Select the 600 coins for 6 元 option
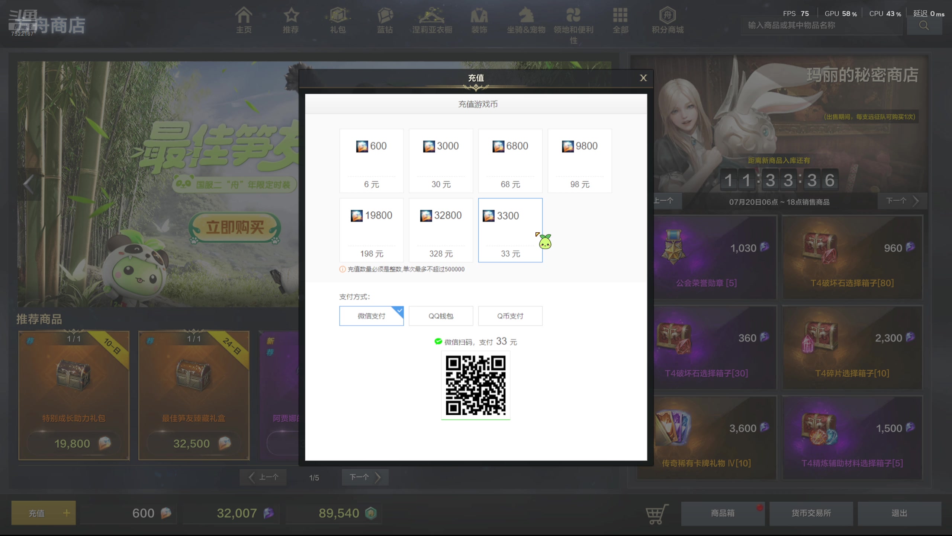Image resolution: width=952 pixels, height=536 pixels. 372,161
